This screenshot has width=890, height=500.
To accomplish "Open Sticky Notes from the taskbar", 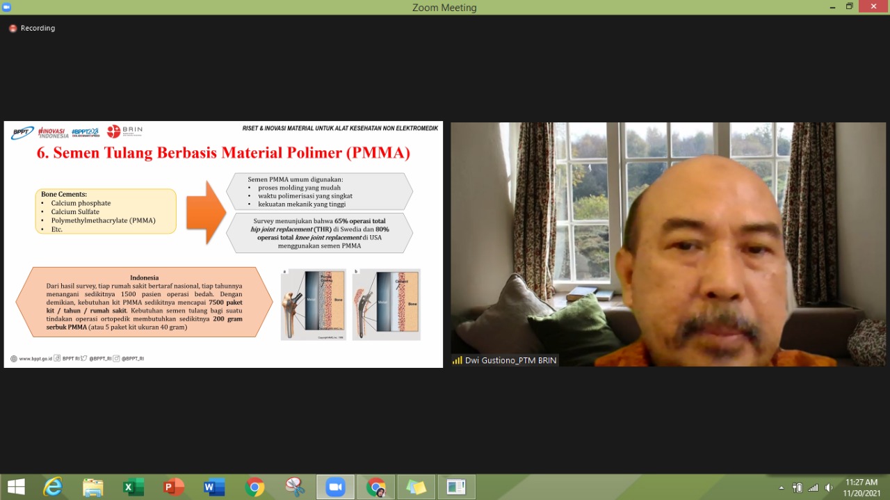I will [416, 487].
